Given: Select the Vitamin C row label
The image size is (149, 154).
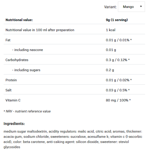Looking at the screenshot, I should [13, 100].
